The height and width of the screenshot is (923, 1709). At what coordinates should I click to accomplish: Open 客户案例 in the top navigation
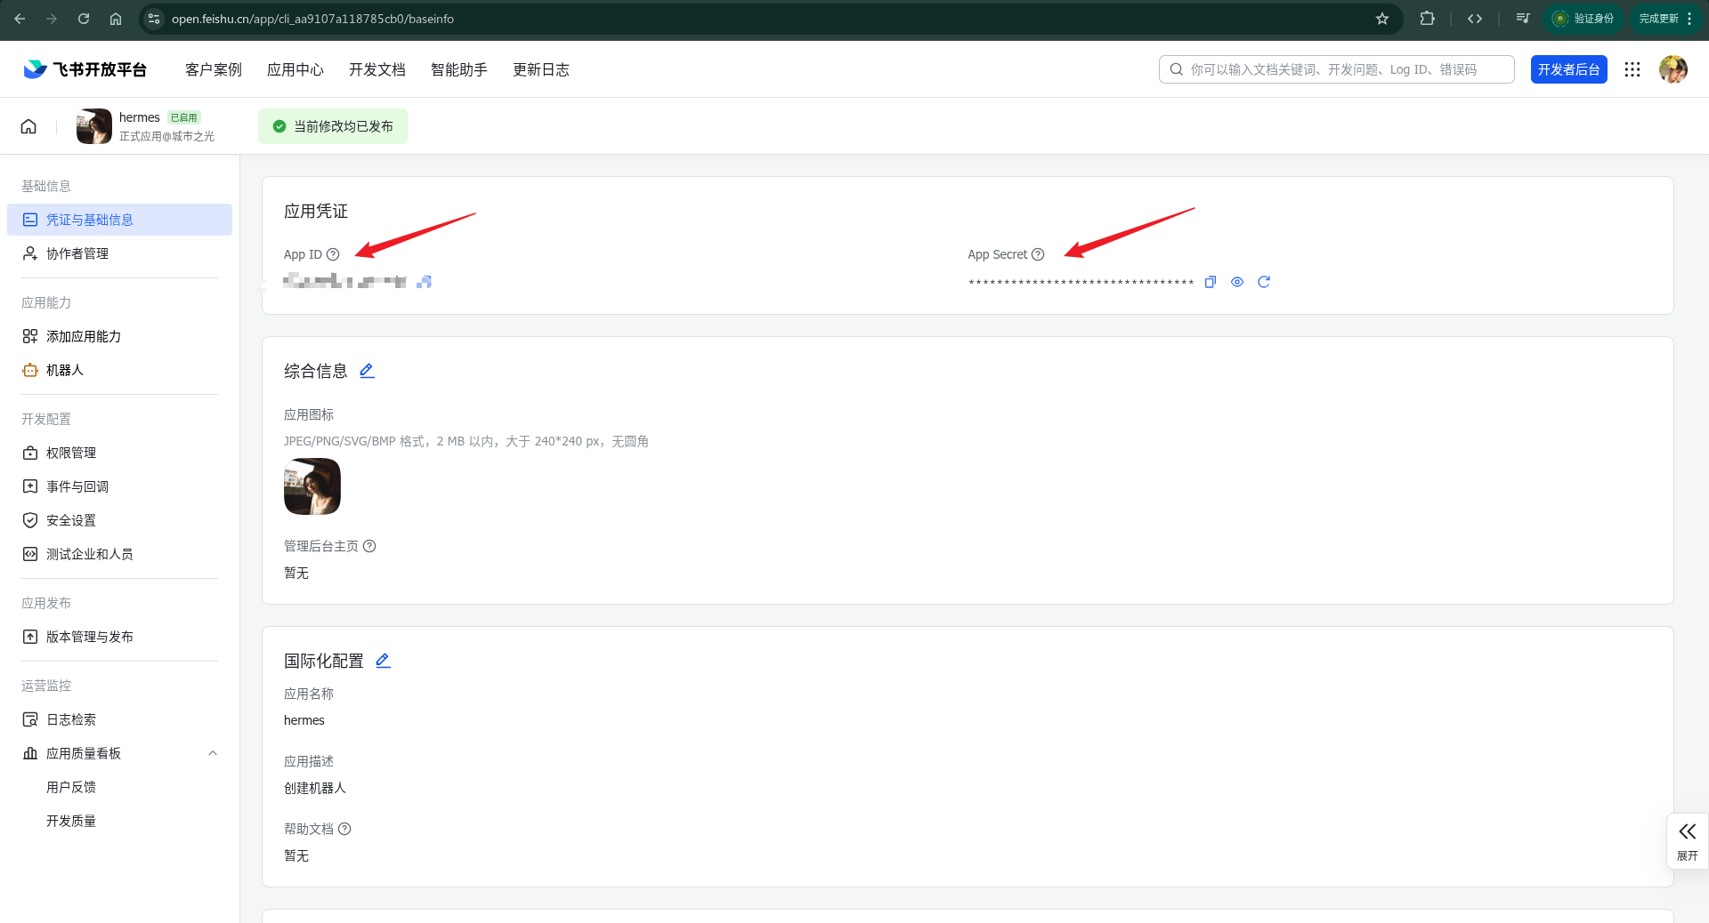(x=214, y=69)
